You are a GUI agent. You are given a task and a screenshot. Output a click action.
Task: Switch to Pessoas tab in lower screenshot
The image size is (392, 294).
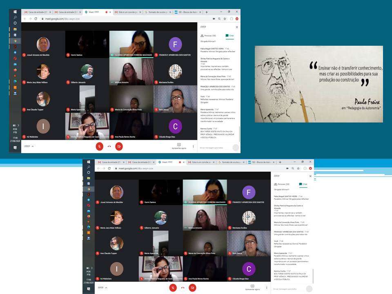coord(282,184)
